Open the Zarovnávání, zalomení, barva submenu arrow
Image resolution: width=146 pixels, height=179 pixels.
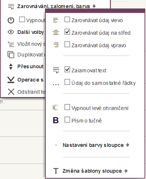(x=94, y=6)
